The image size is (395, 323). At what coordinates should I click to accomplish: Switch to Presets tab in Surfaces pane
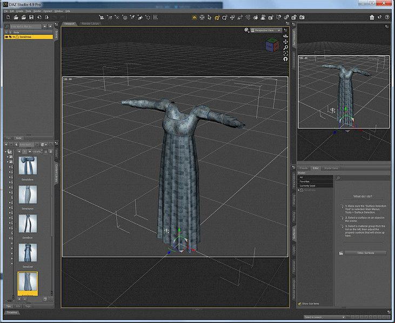click(x=304, y=168)
